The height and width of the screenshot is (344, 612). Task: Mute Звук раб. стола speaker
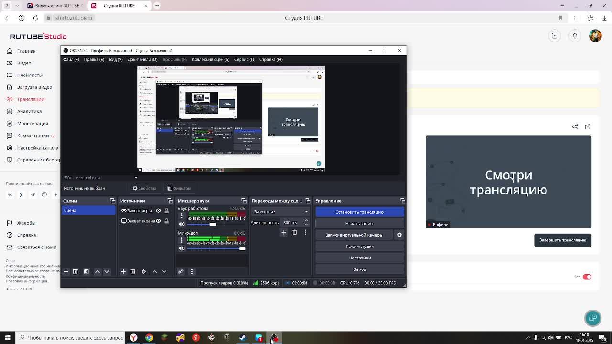182,224
